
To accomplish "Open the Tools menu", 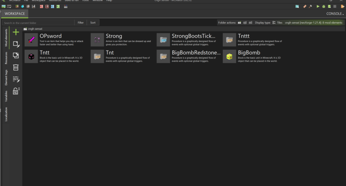I will (x=85, y=1).
